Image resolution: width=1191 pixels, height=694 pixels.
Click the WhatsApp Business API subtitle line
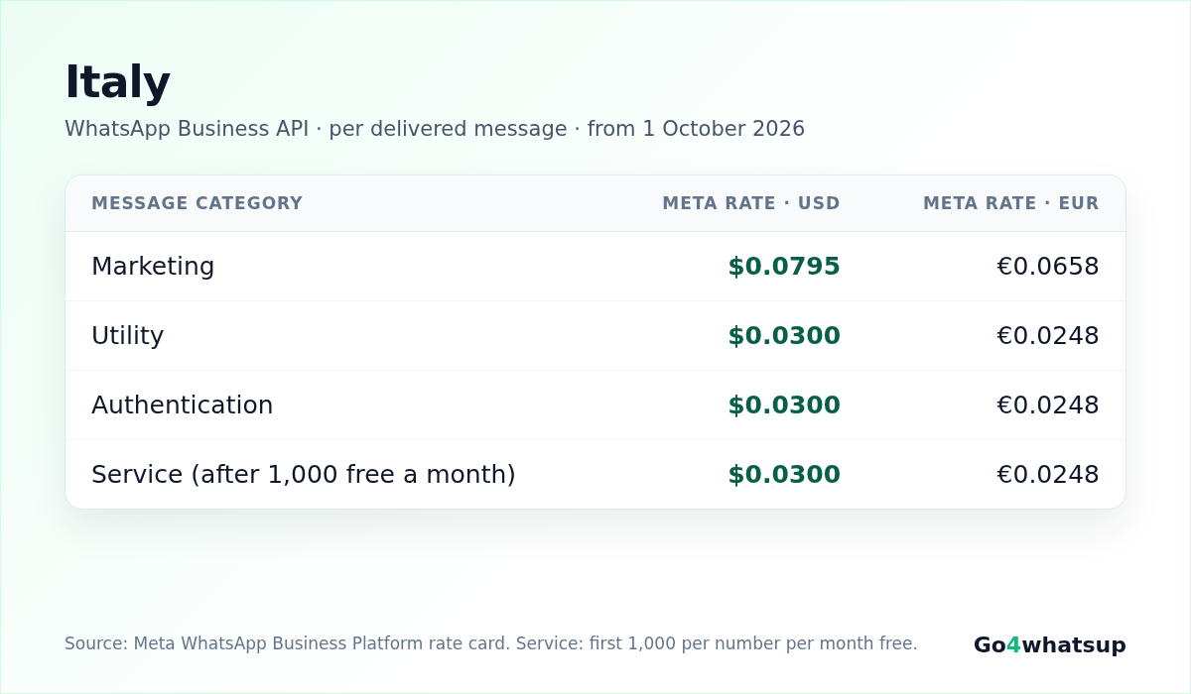click(435, 129)
